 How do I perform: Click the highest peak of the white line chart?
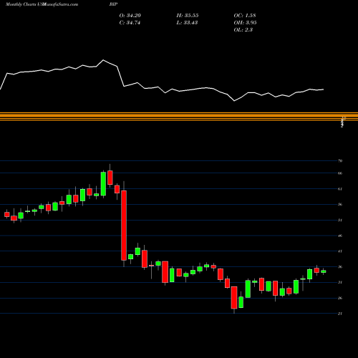(103, 60)
